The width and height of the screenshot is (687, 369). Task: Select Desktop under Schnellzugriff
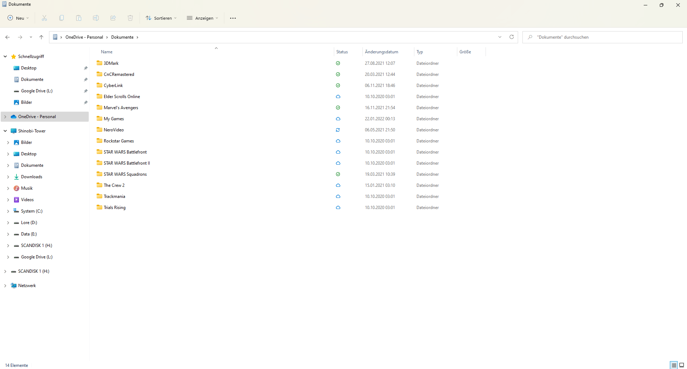29,68
